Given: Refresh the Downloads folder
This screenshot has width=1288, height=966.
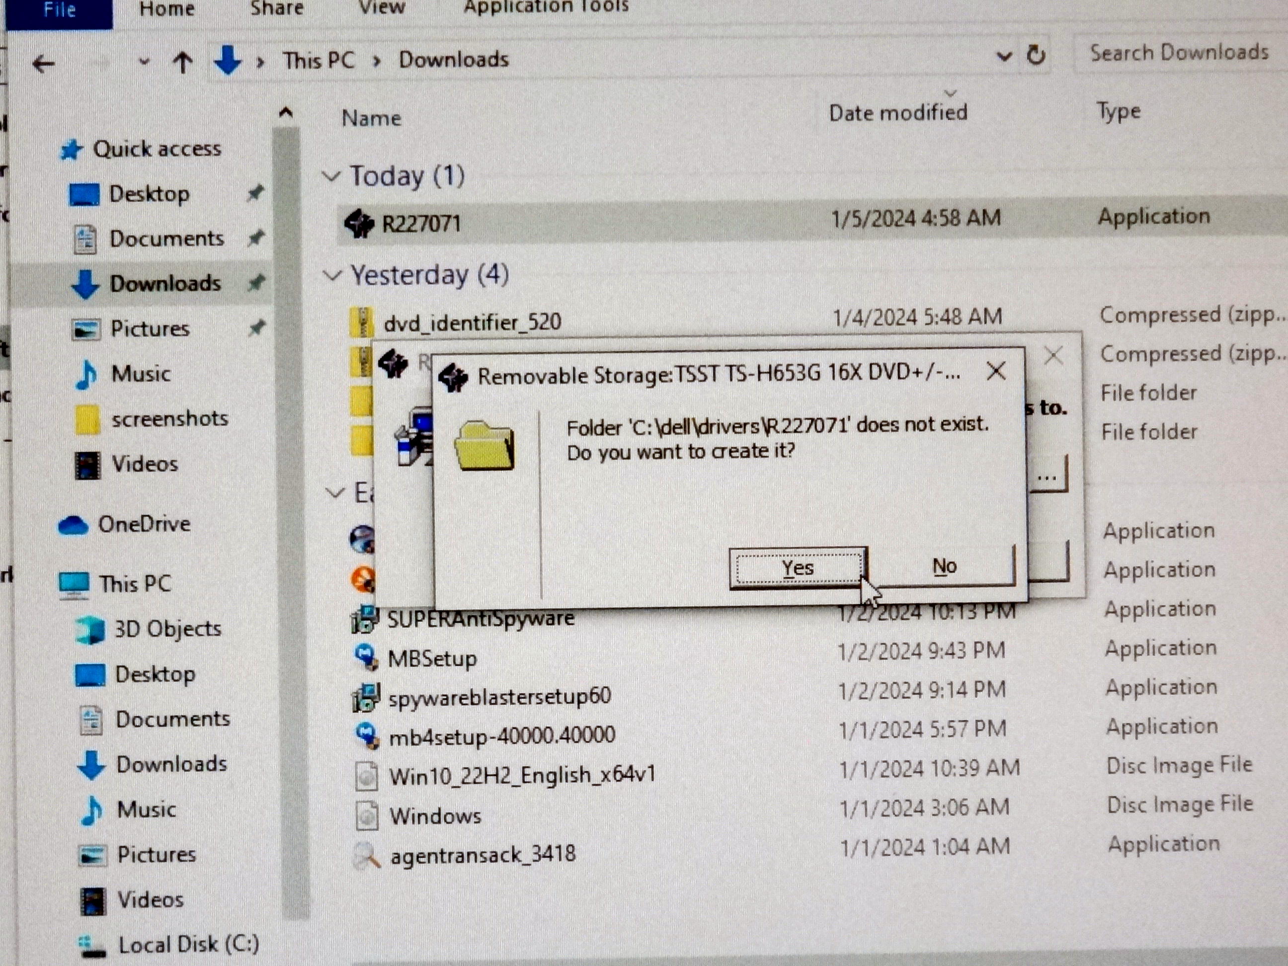Looking at the screenshot, I should [1036, 55].
